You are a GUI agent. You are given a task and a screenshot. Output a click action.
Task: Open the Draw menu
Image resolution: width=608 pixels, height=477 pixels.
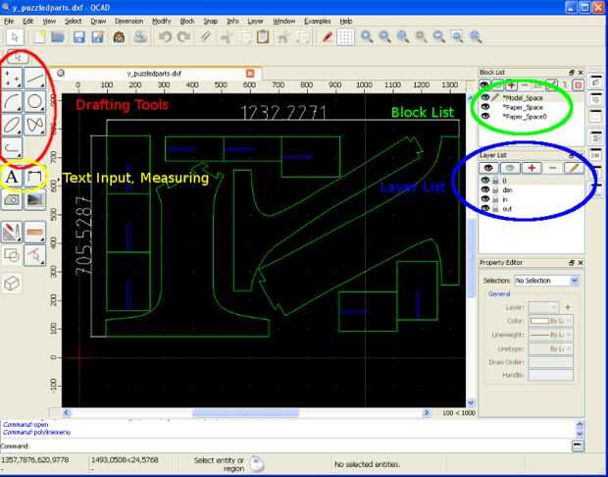98,21
